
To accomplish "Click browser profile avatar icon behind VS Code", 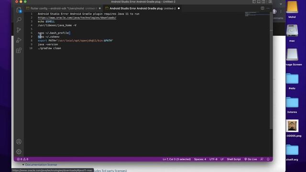I will click(274, 11).
